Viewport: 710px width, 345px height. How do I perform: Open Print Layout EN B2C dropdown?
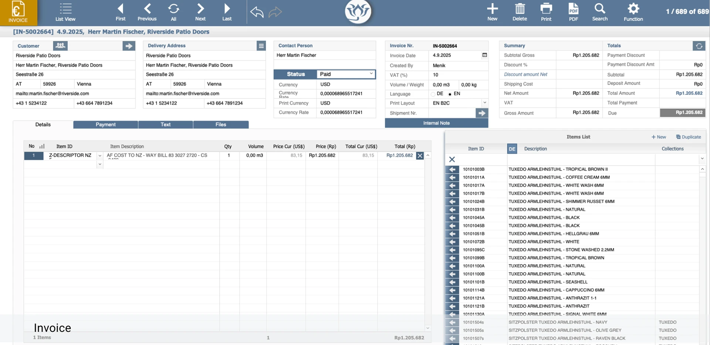pyautogui.click(x=484, y=103)
